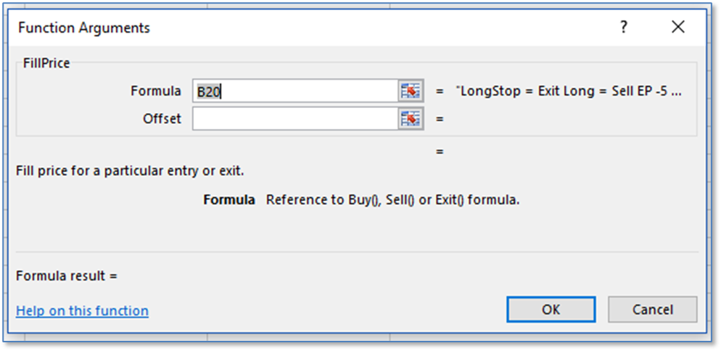Click the Formula field collapse dialog icon
This screenshot has width=721, height=351.
[411, 91]
